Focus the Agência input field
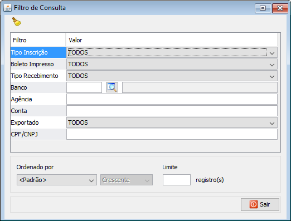This screenshot has height=221, width=291. [172, 99]
